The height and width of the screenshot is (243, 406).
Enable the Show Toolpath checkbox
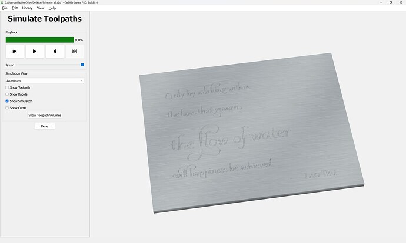tap(7, 87)
